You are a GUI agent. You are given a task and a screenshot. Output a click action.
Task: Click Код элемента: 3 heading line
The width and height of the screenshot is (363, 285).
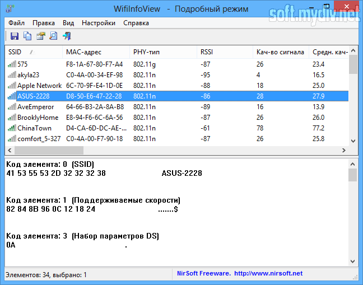(x=83, y=236)
